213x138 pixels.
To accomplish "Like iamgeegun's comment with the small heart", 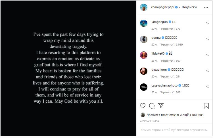I will 208,23.
